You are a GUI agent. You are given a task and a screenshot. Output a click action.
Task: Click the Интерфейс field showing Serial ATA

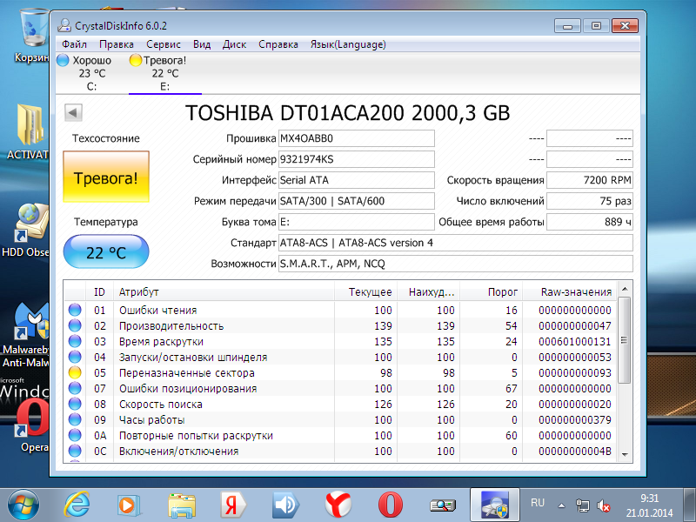(x=357, y=180)
